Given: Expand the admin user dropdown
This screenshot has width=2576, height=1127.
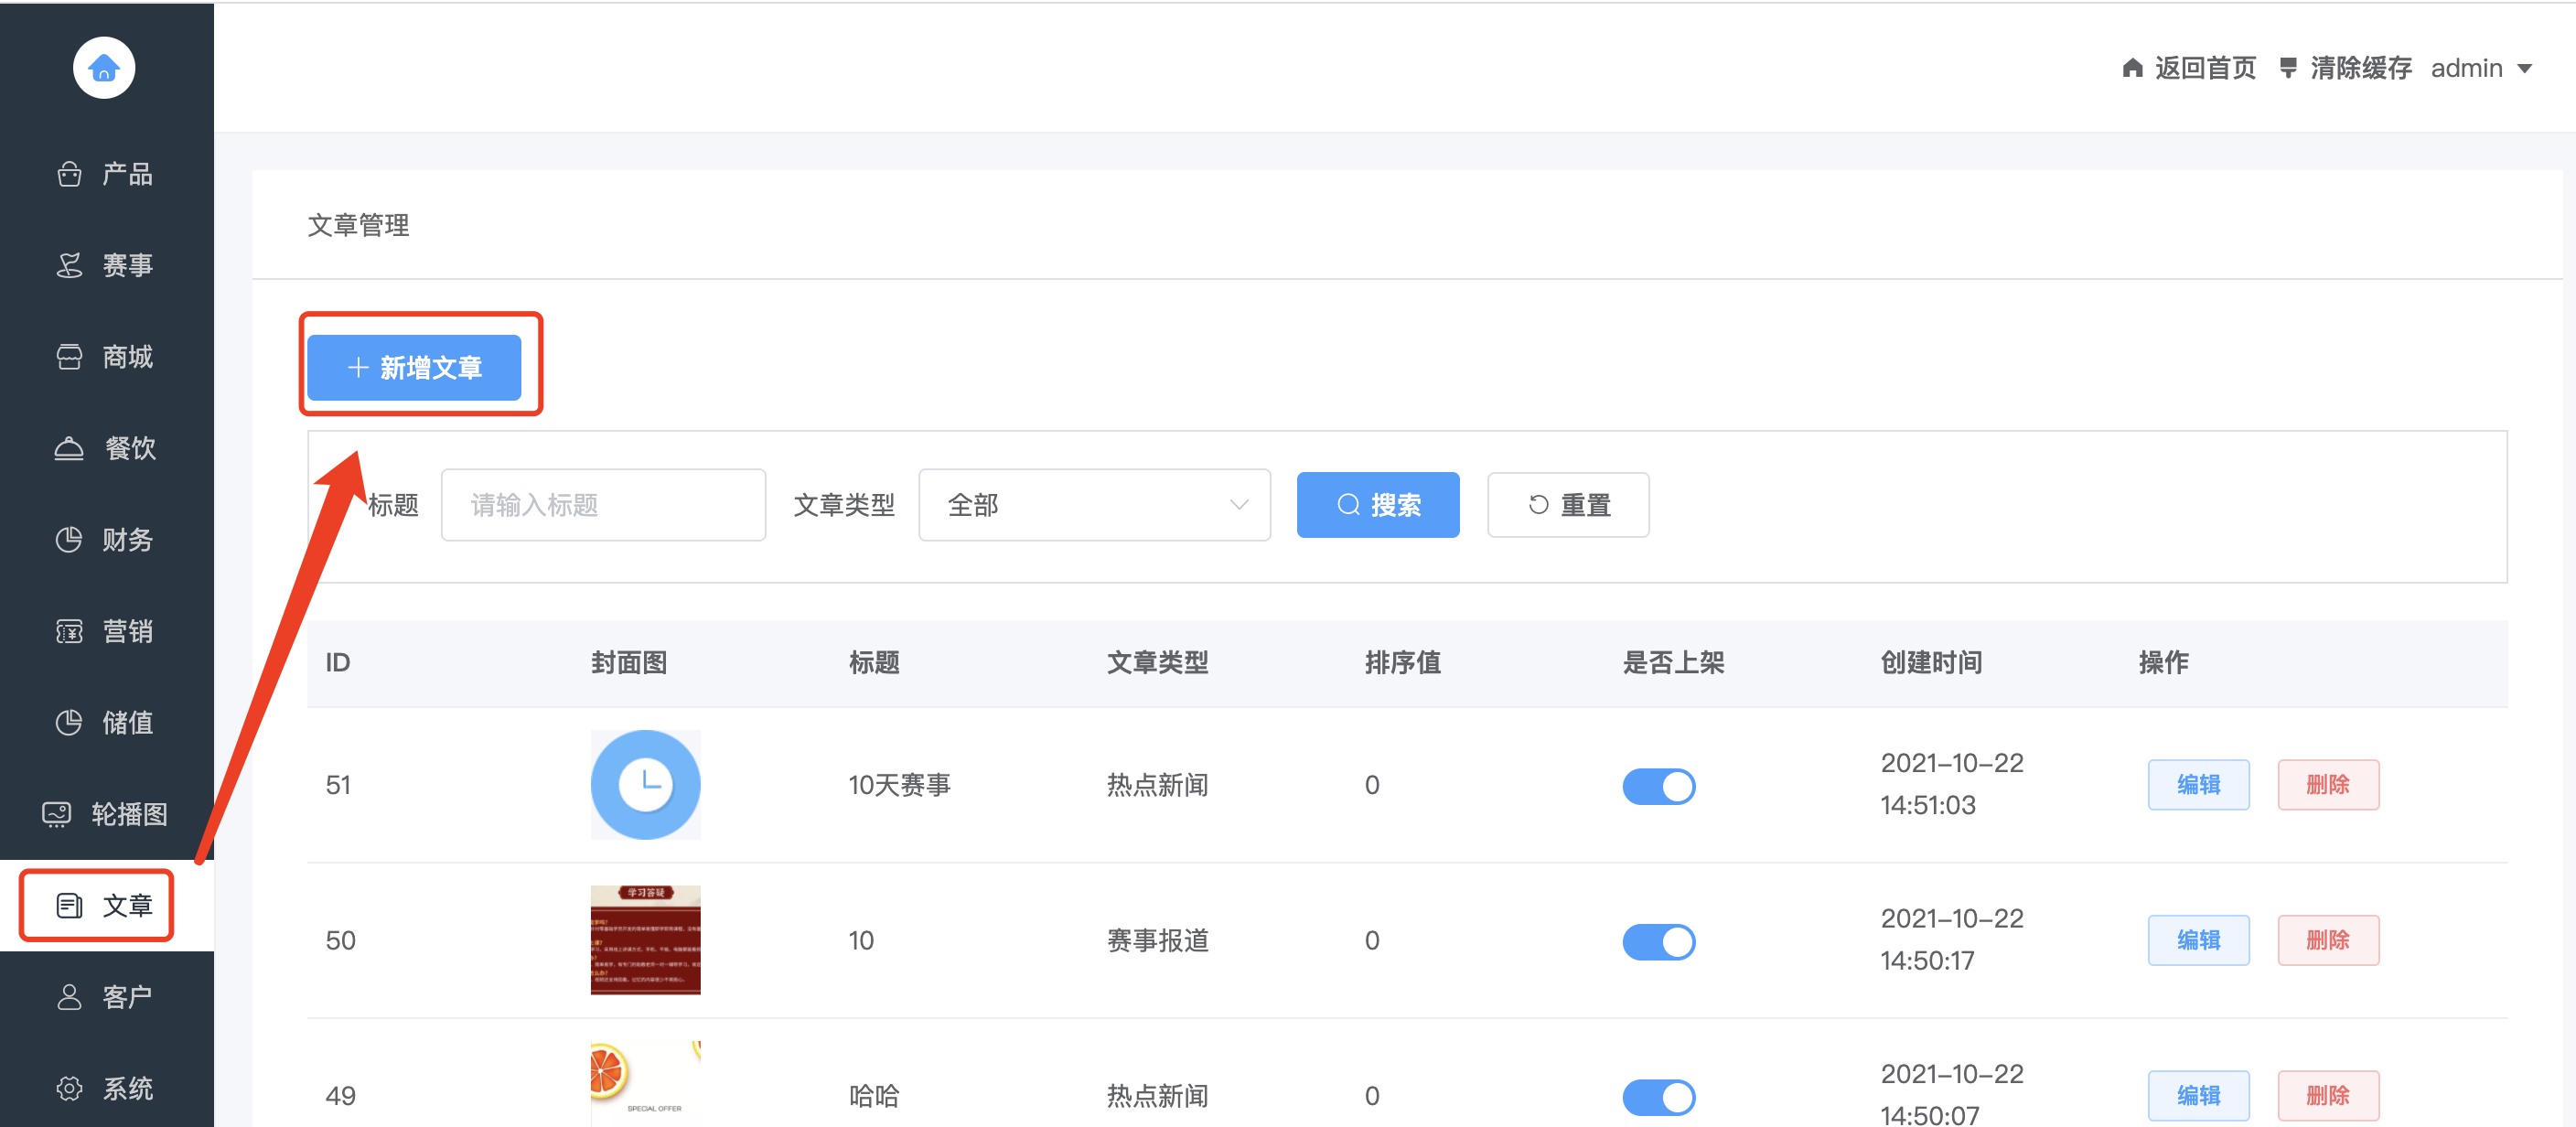Looking at the screenshot, I should pyautogui.click(x=2482, y=68).
